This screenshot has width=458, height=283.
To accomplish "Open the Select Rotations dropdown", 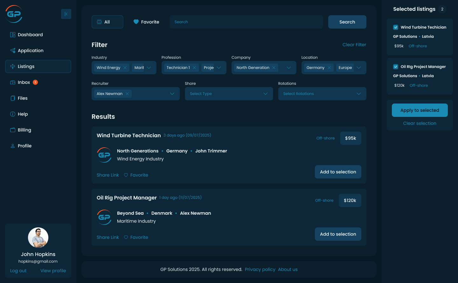I will pos(358,94).
